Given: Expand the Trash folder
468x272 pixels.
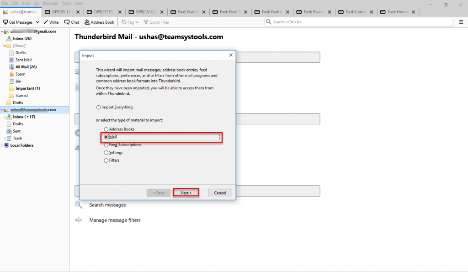Looking at the screenshot, I should pyautogui.click(x=5, y=139).
